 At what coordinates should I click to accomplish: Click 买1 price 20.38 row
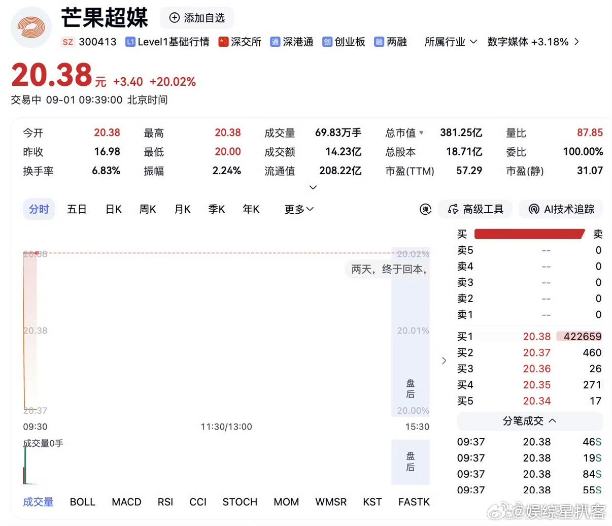point(530,337)
